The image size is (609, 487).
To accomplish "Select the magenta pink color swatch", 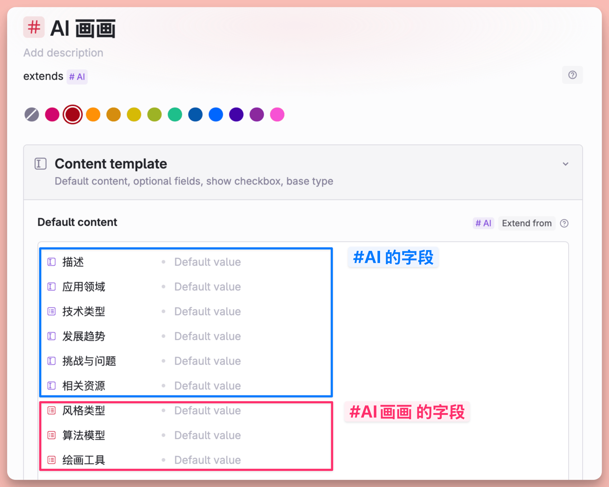I will coord(52,114).
